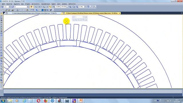Screen dimensions: 183x103
Task: Open the document tabs list arrow
Action: pos(182,13)
